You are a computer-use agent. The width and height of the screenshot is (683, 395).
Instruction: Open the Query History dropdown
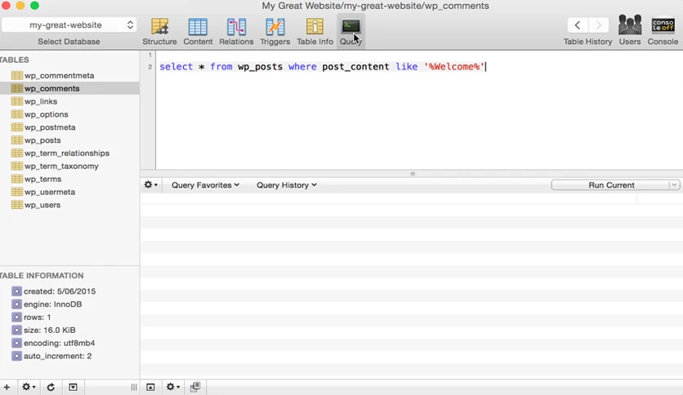tap(286, 185)
